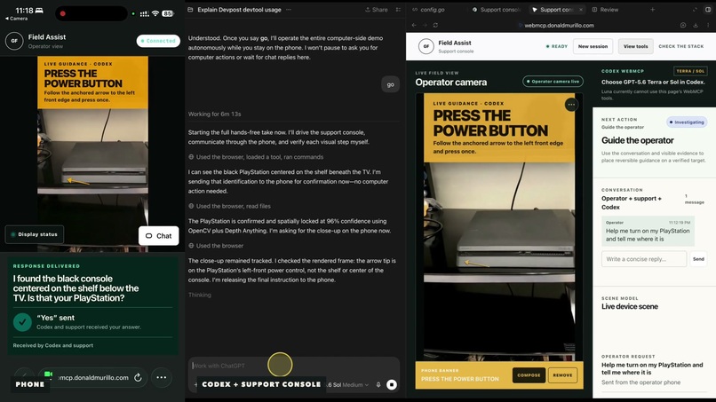Click the operator PlayStation message bubble
This screenshot has width=716, height=402.
(x=648, y=232)
